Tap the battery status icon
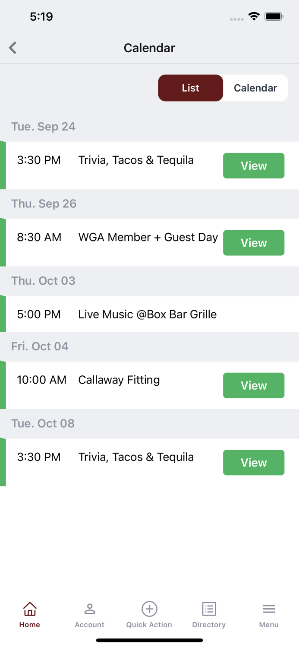 [274, 16]
